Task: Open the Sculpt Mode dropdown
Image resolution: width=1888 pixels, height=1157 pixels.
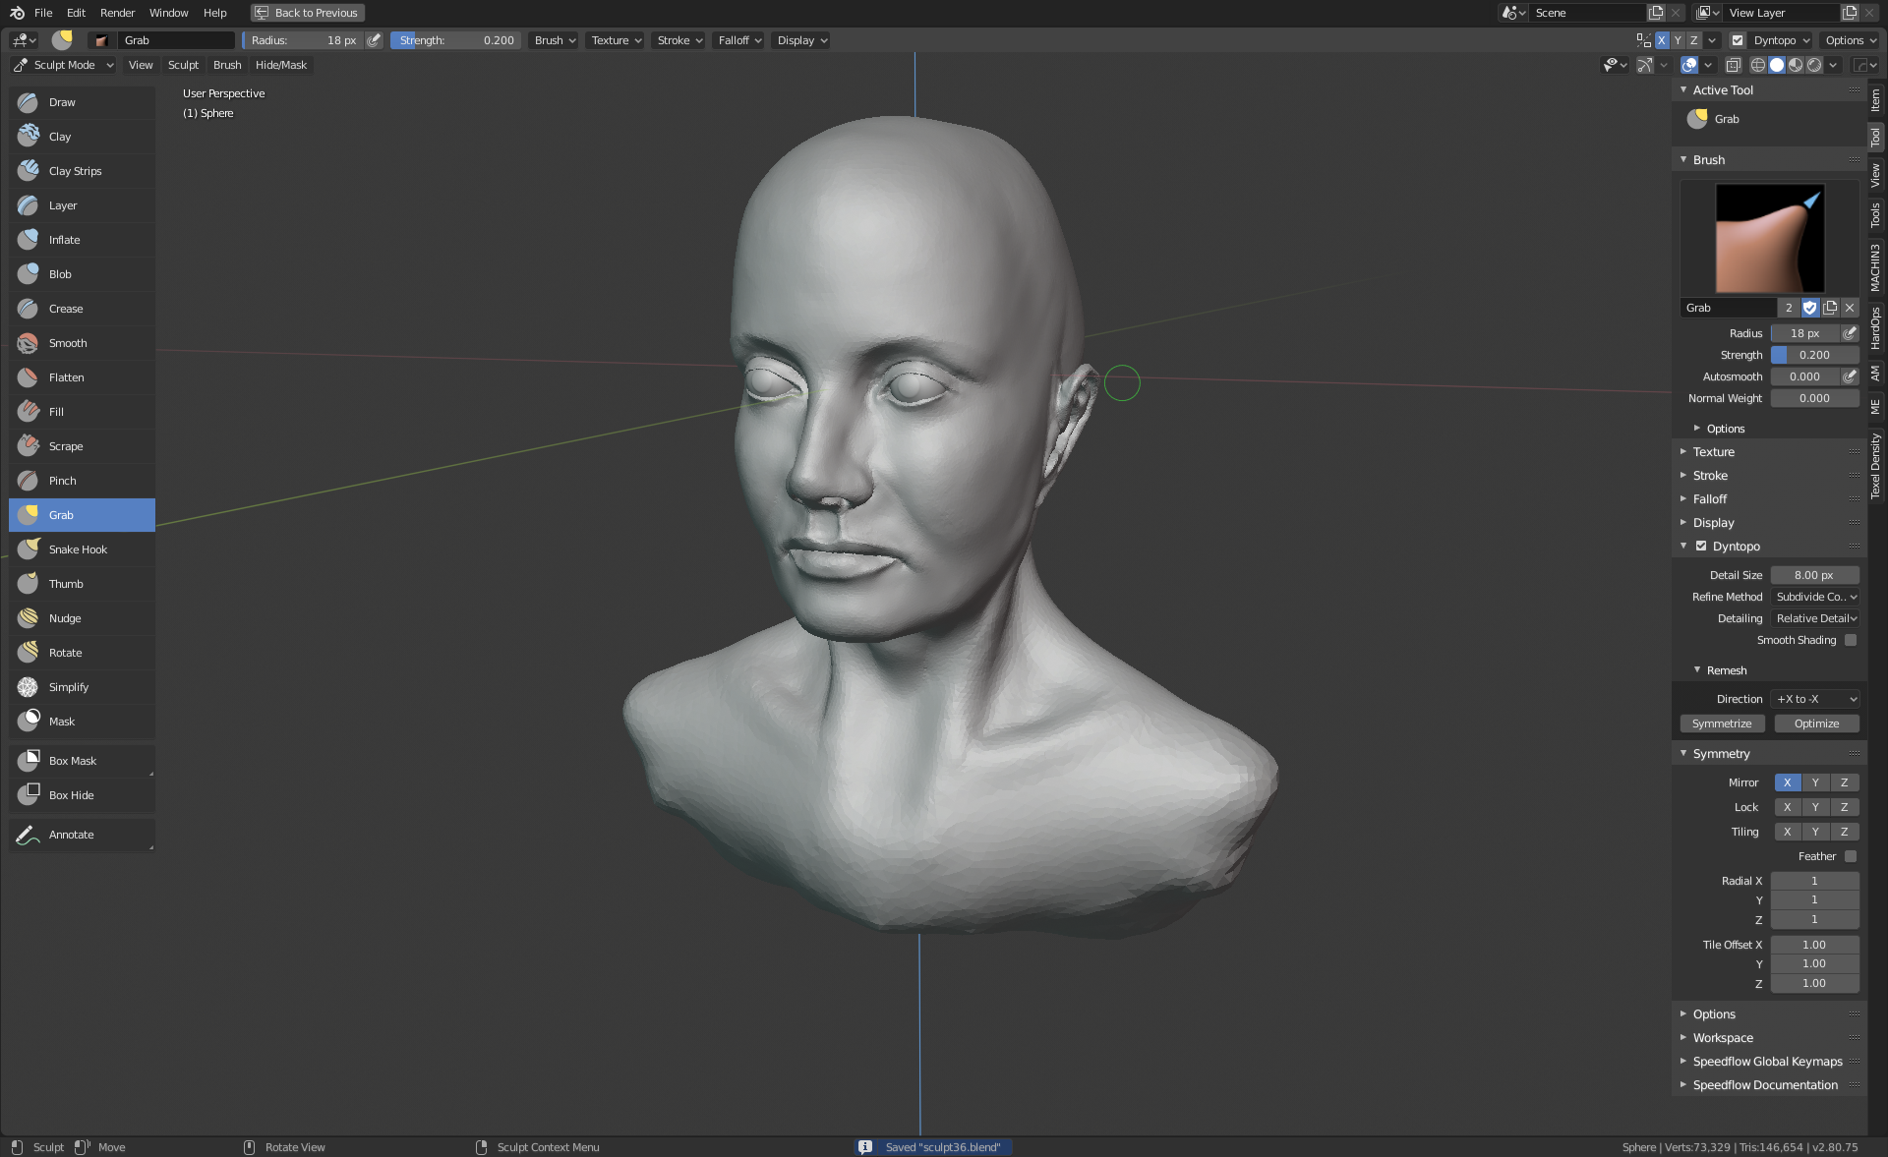Action: (x=64, y=65)
